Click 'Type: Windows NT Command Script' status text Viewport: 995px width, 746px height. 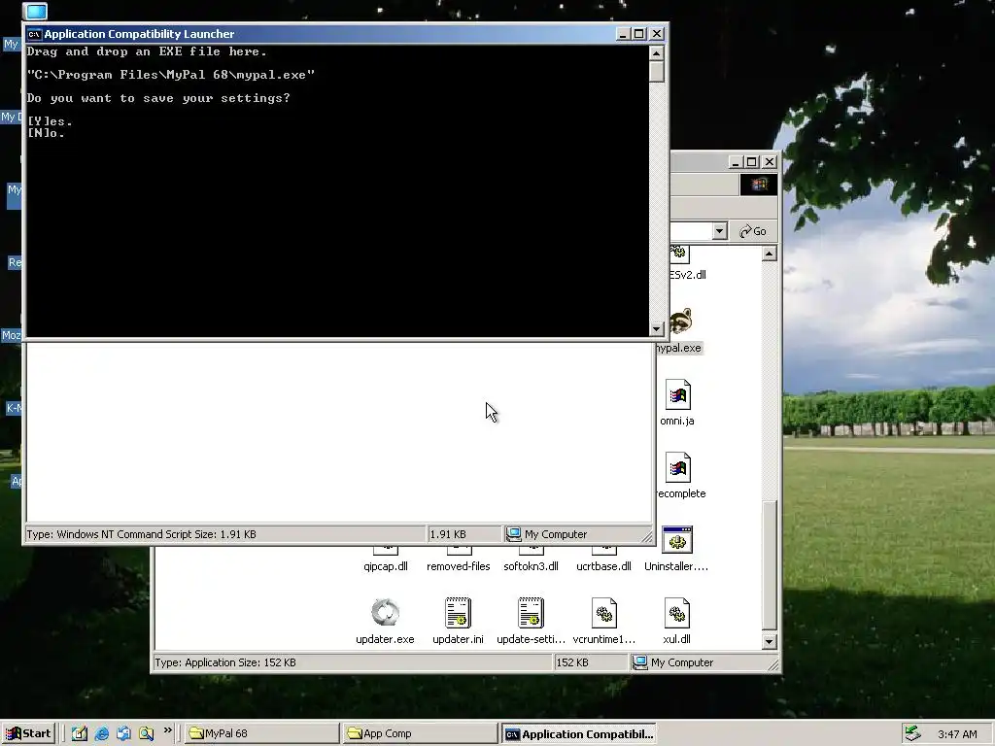(x=141, y=534)
